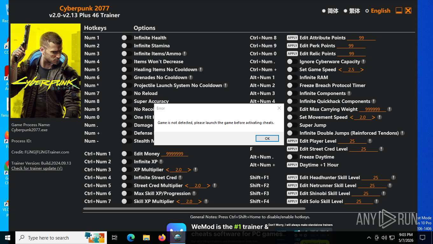Show info icon for Skill XP Multiplier
Viewport: 433px width, 244px height.
[x=206, y=201]
